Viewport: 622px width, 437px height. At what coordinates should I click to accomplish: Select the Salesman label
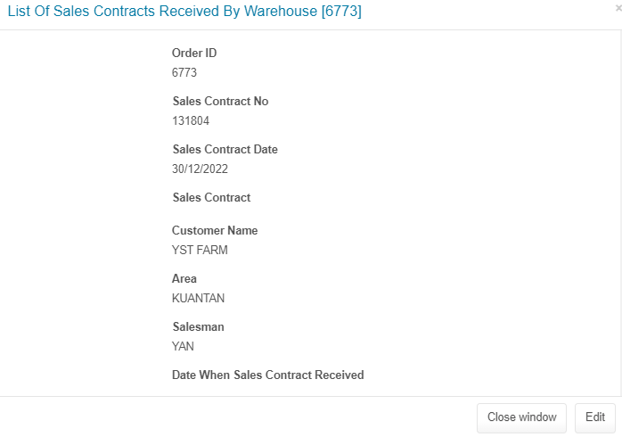(x=198, y=326)
